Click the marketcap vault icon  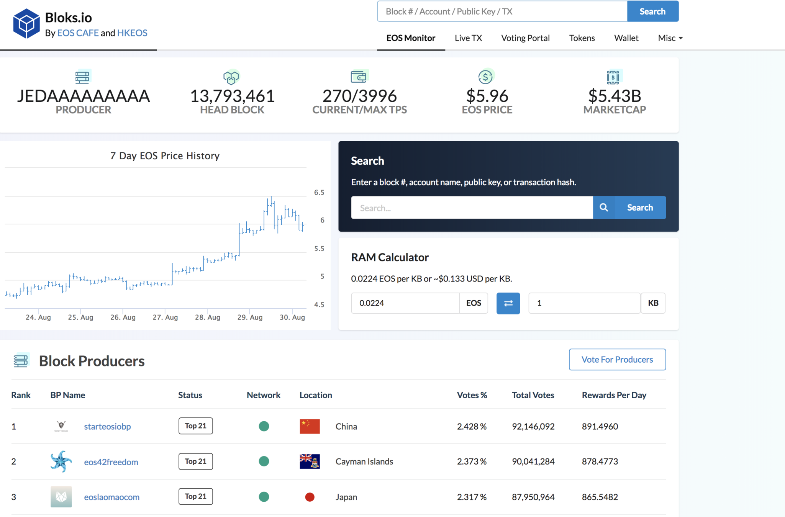pyautogui.click(x=614, y=77)
